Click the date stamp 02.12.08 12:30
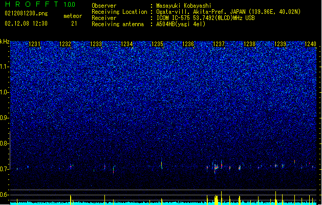 click(26, 24)
